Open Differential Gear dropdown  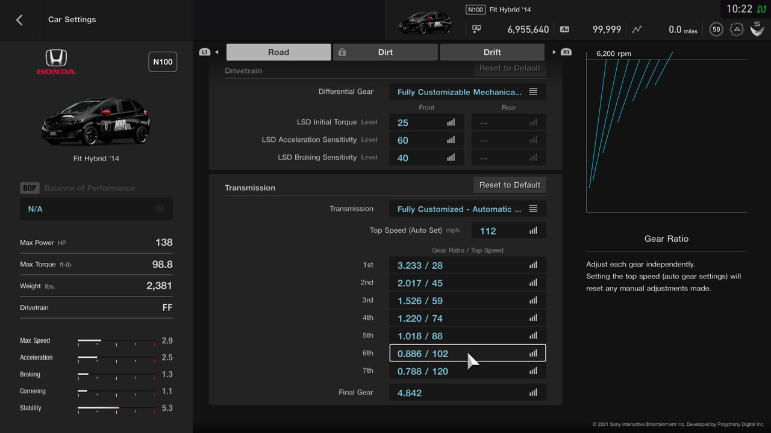[x=468, y=92]
